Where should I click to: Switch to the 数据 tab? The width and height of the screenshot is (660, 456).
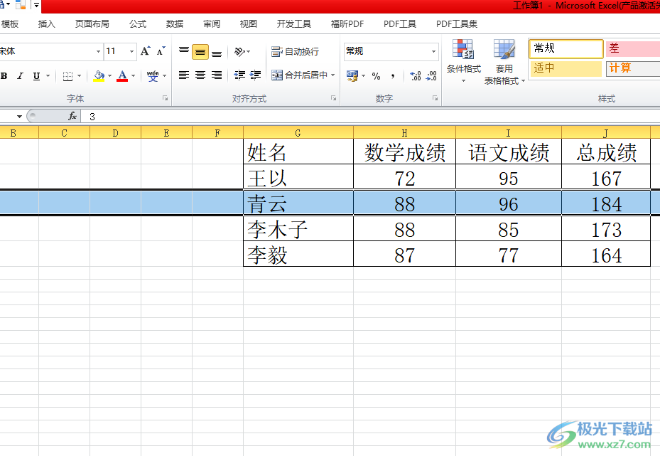click(174, 24)
